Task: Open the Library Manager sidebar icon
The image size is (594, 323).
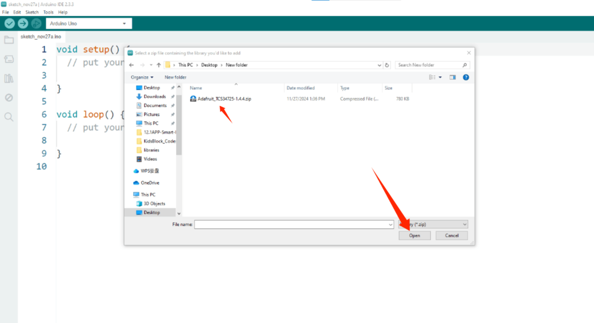Action: click(9, 79)
